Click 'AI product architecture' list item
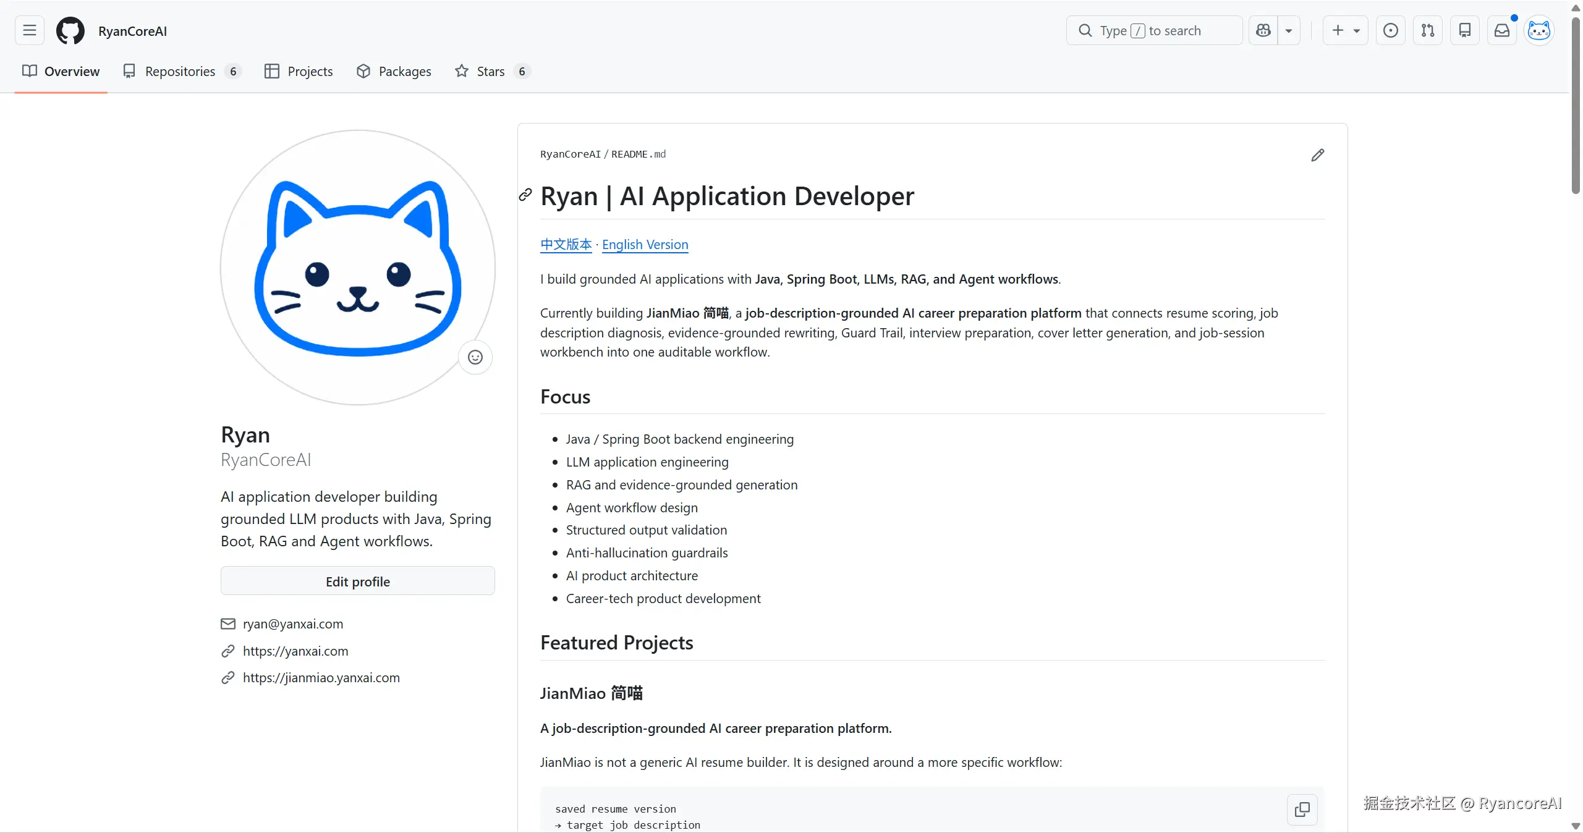 (x=632, y=576)
